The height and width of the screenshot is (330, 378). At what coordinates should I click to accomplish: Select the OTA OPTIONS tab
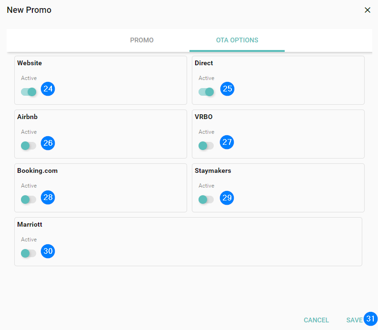point(237,40)
